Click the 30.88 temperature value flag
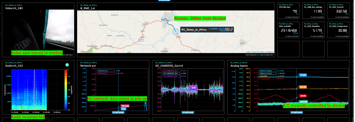Image resolution: width=355 pixels, height=122 pixels. pos(302,96)
